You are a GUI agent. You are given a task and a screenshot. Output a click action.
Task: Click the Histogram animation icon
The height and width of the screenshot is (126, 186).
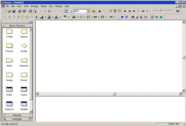pos(141,17)
